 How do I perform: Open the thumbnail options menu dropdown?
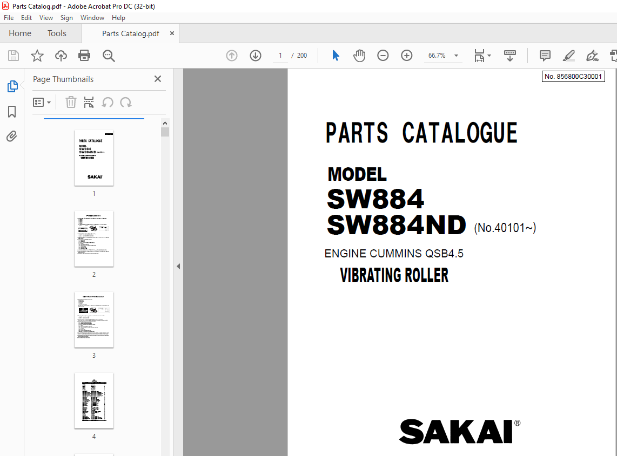pyautogui.click(x=42, y=102)
